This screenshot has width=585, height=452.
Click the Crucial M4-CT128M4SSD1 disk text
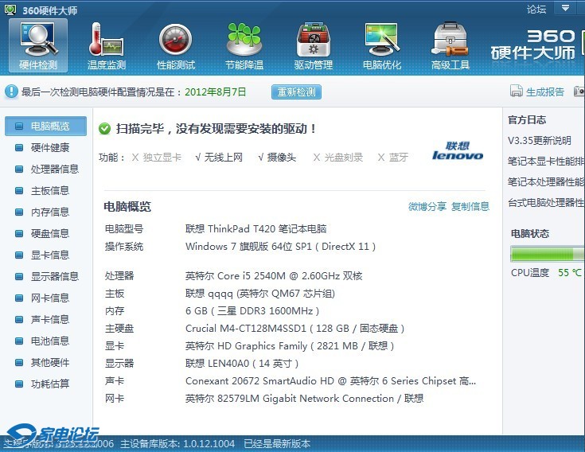(x=294, y=329)
